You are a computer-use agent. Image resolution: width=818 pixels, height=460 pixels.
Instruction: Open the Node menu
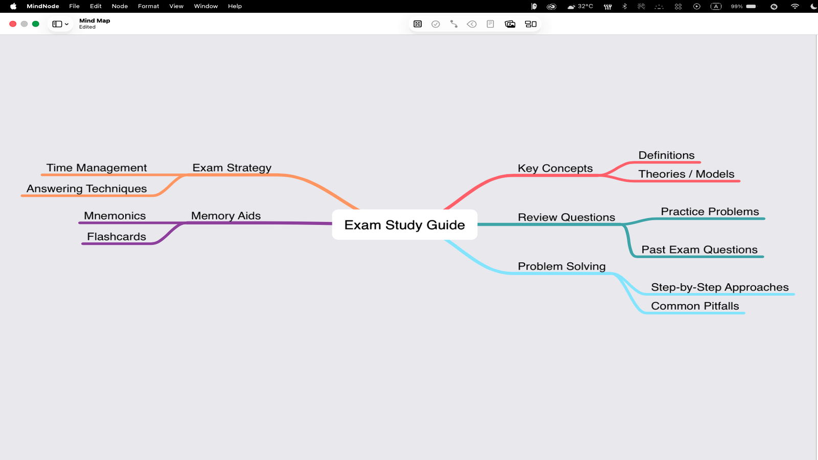pyautogui.click(x=120, y=6)
